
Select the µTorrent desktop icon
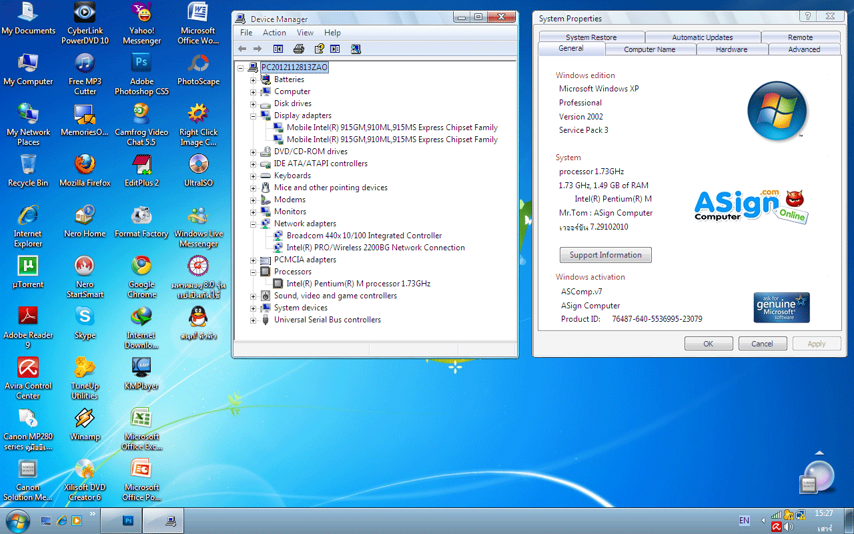(28, 272)
